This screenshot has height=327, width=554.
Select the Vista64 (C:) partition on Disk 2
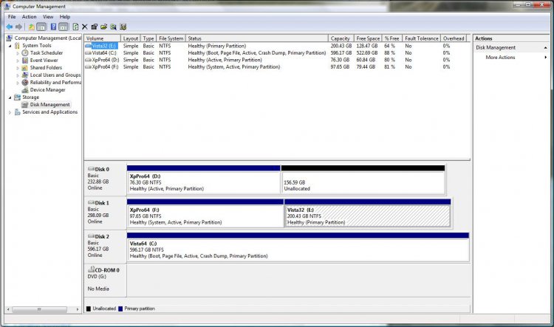[x=298, y=247]
